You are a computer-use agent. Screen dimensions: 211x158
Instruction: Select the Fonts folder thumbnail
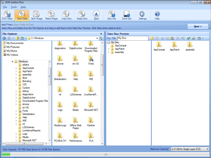91,60
